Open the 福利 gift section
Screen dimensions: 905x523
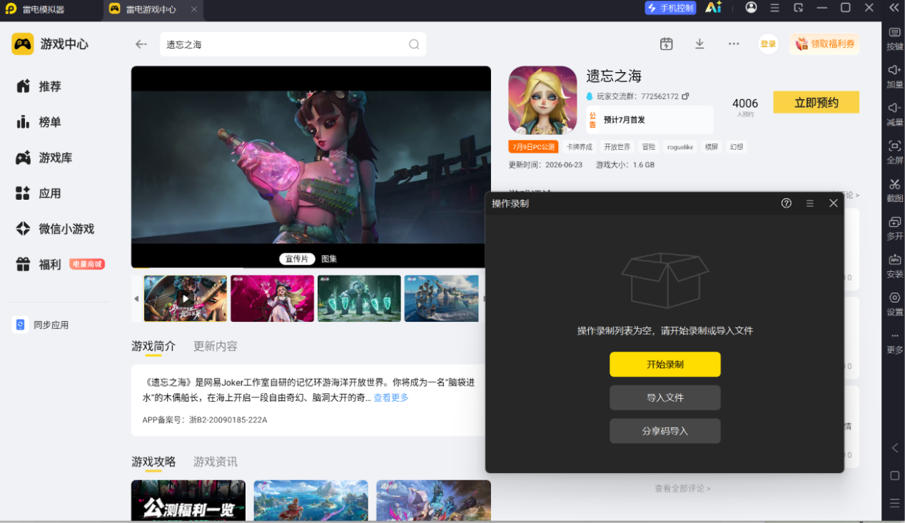39,265
